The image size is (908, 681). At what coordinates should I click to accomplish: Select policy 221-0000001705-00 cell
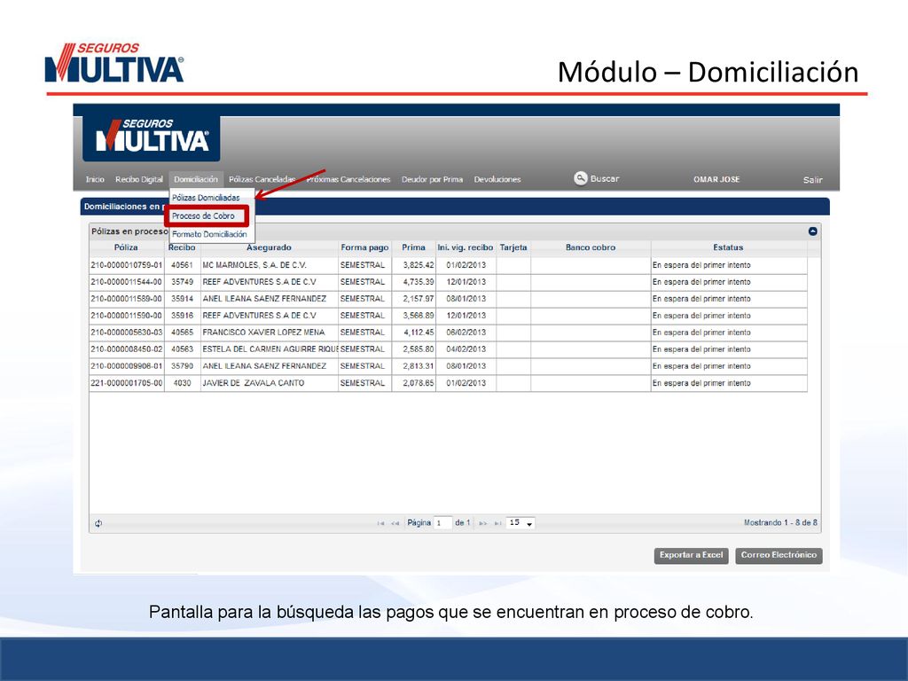coord(126,383)
